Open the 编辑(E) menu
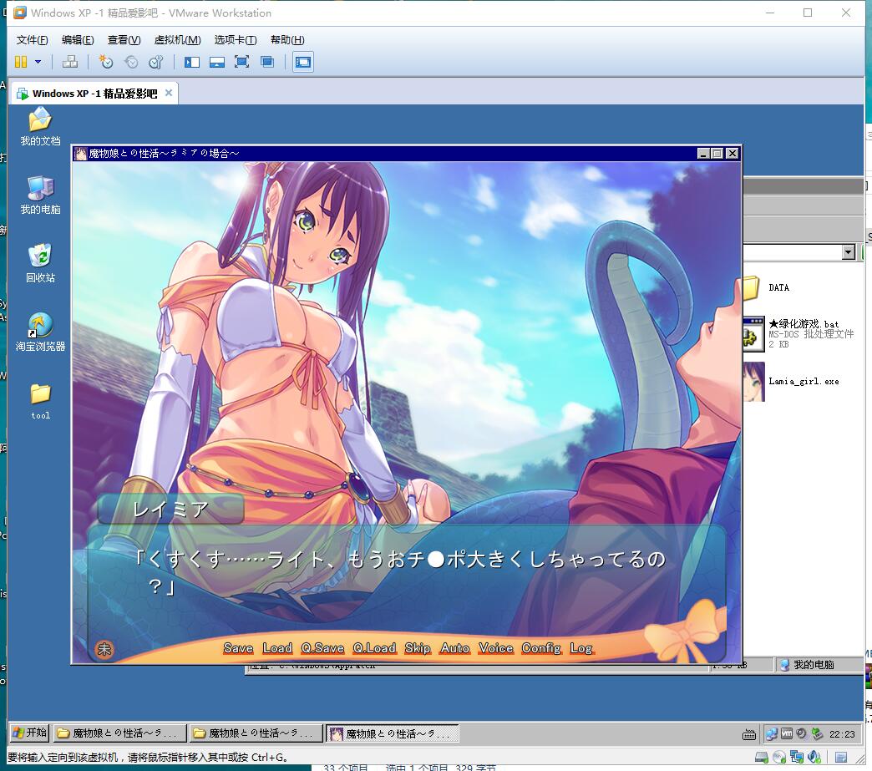The image size is (872, 771). coord(78,39)
